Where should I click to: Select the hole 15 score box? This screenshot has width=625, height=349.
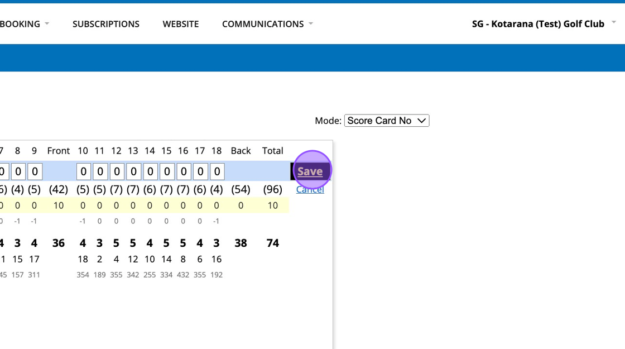point(167,171)
